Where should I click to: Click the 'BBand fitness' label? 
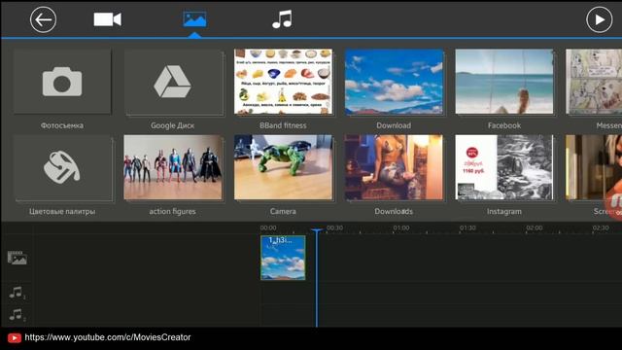point(283,125)
